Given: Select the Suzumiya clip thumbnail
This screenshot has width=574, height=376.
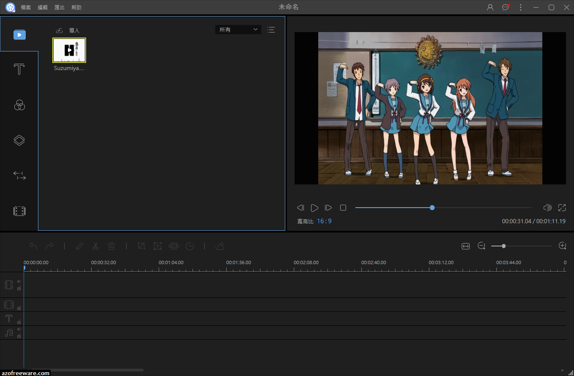Looking at the screenshot, I should pyautogui.click(x=69, y=50).
